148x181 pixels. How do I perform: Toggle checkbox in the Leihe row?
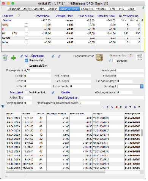tap(27, 42)
